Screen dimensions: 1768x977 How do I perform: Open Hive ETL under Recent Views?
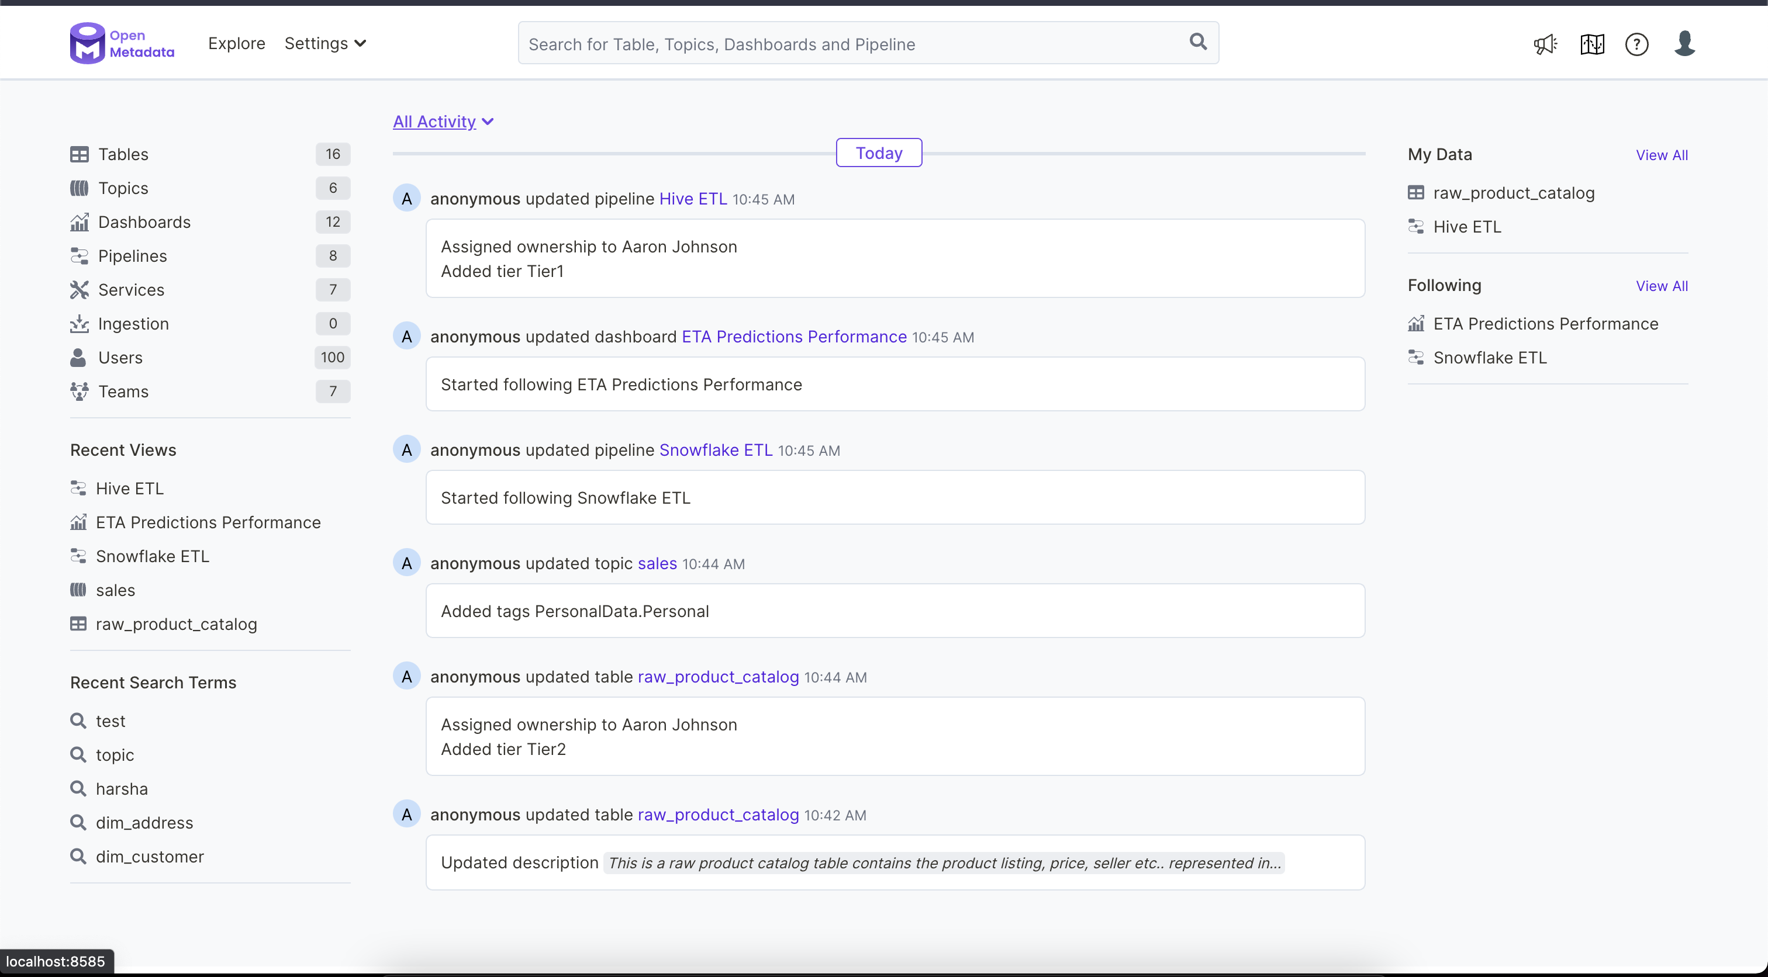130,488
